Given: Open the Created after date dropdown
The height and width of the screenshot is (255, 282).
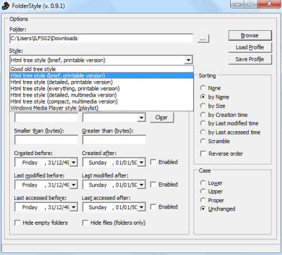Looking at the screenshot, I should click(142, 163).
